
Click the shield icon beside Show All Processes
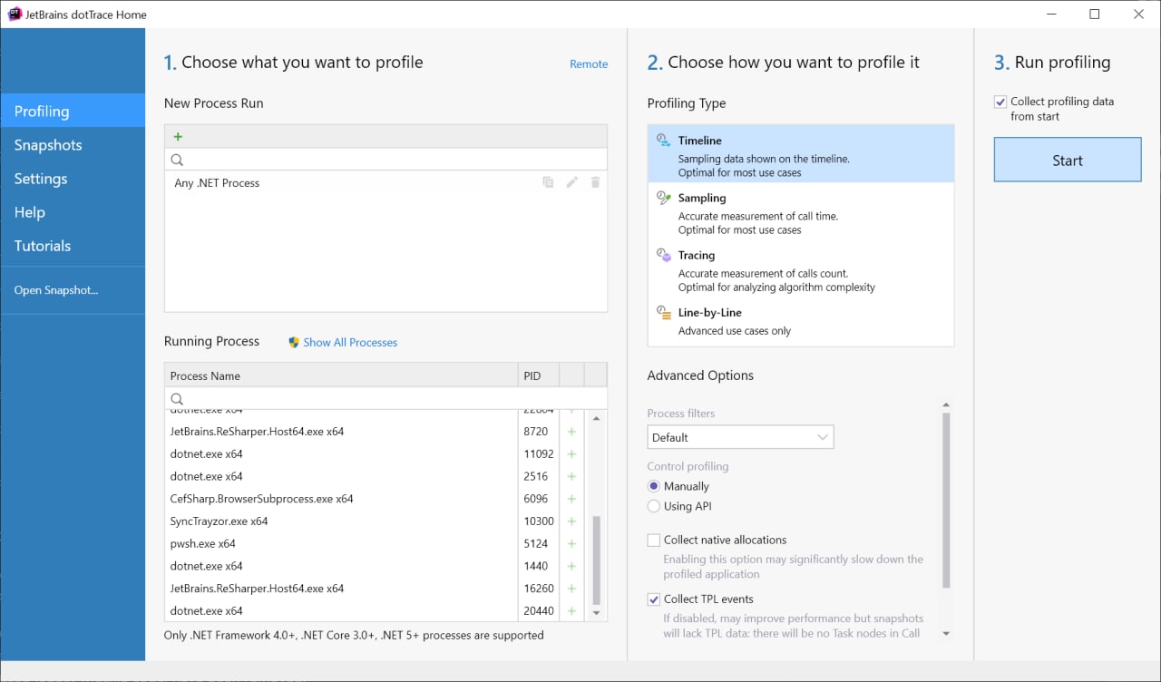tap(294, 342)
